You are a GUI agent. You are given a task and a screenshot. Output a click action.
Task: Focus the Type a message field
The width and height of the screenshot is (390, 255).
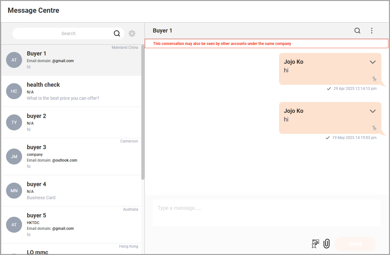(x=267, y=213)
